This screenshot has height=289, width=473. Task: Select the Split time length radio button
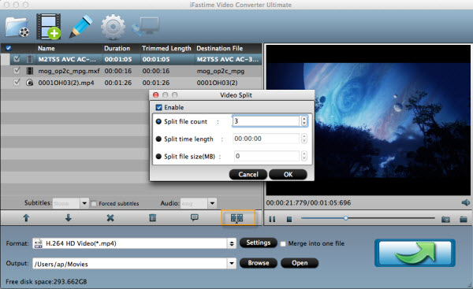point(158,139)
